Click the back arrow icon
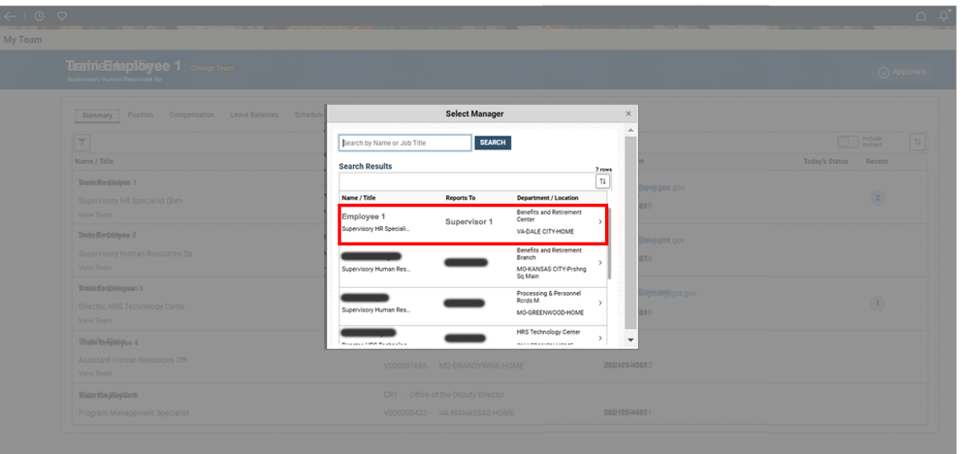This screenshot has height=454, width=963. 10,16
